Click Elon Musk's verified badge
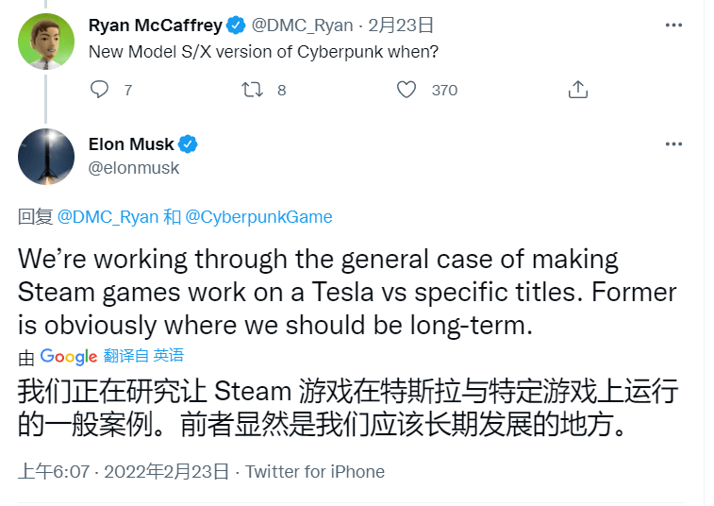Screen dimensions: 714x506 click(x=188, y=144)
